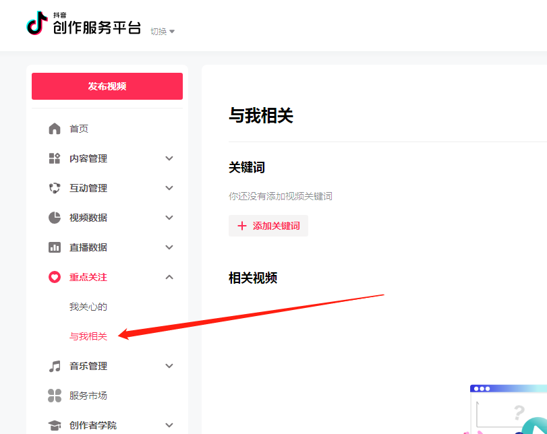The width and height of the screenshot is (547, 434).
Task: Click the 服务市场 clover icon
Action: 55,396
